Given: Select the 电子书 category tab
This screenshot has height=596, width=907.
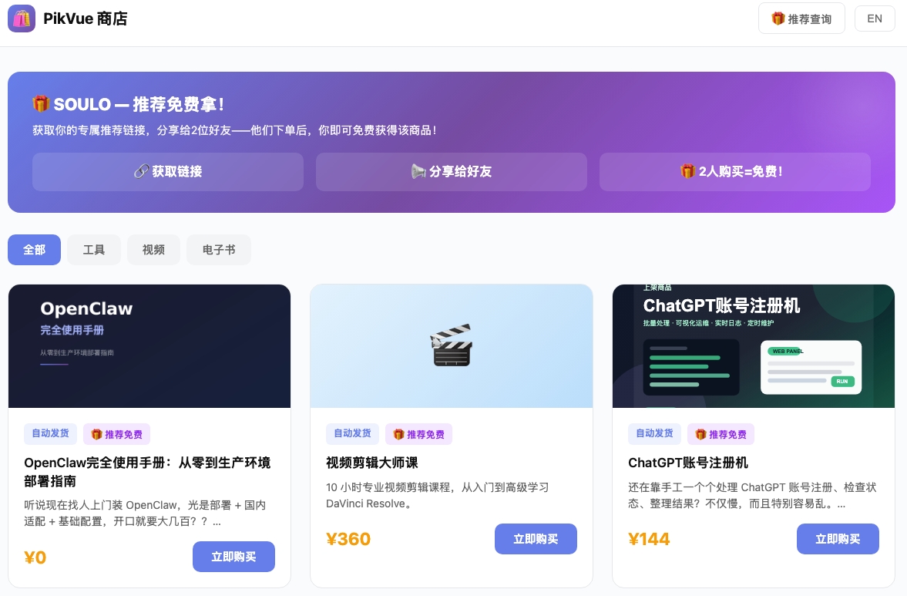Looking at the screenshot, I should coord(219,250).
